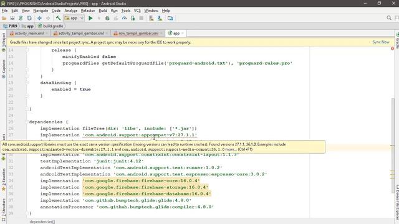Click the fold end marker at line 21
Image resolution: width=399 pixels, height=224 pixels.
click(x=27, y=96)
